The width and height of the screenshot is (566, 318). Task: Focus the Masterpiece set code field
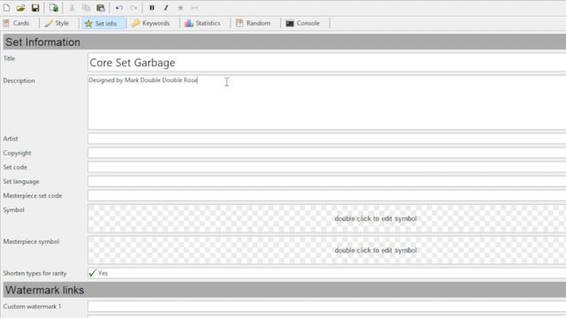(326, 196)
